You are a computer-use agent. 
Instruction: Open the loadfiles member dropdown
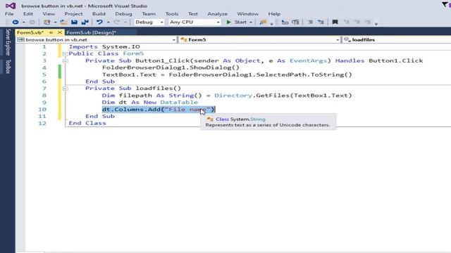396,40
